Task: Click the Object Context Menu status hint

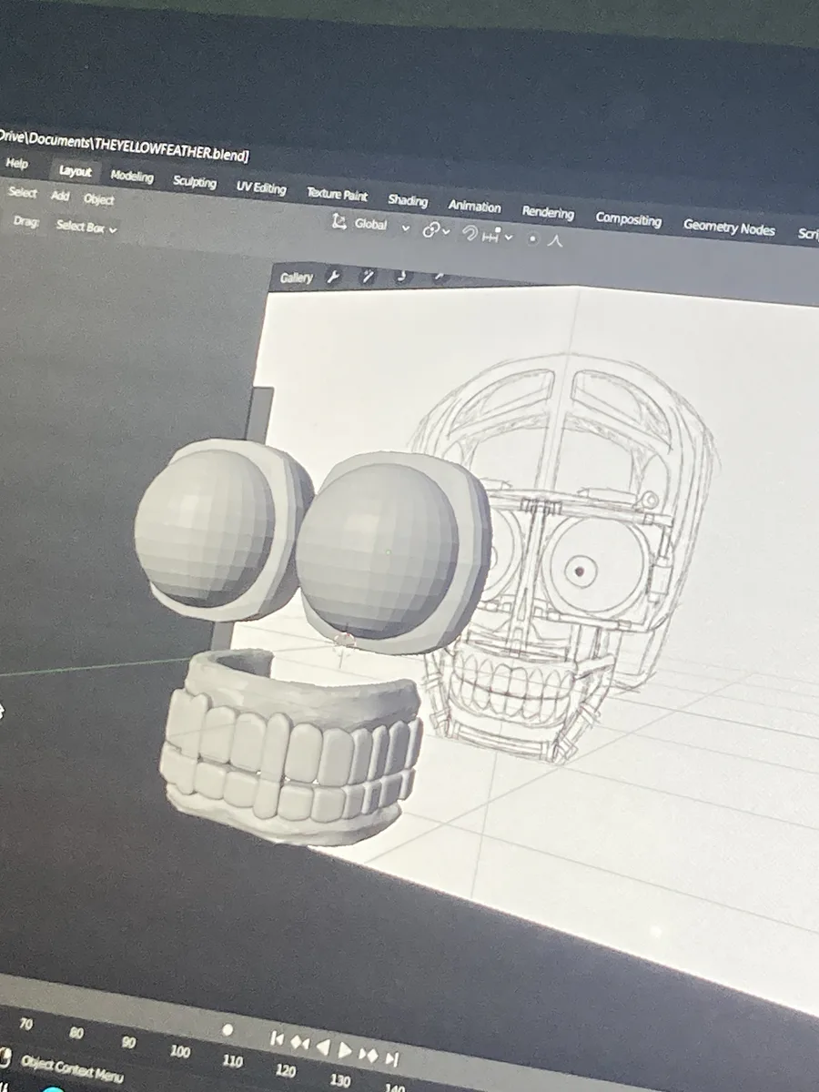Action: pos(72,1068)
